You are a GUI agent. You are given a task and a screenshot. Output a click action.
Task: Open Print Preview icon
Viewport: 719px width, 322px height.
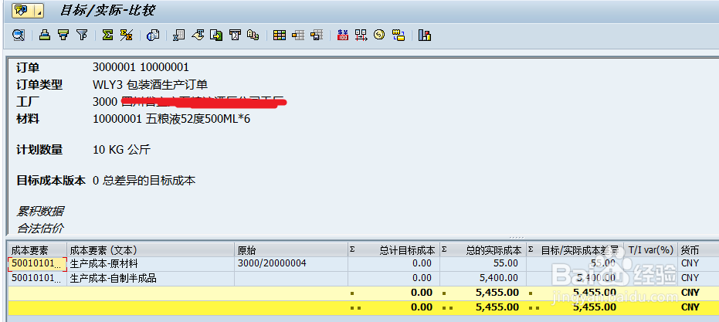[153, 35]
